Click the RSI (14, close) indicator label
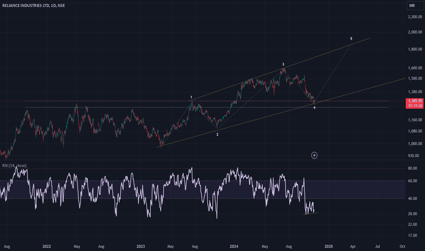The height and width of the screenshot is (251, 425). click(x=15, y=166)
